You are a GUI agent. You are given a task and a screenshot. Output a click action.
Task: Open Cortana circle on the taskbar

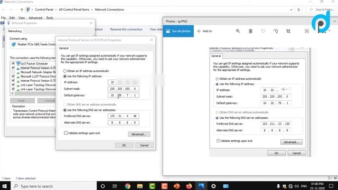(x=102, y=186)
